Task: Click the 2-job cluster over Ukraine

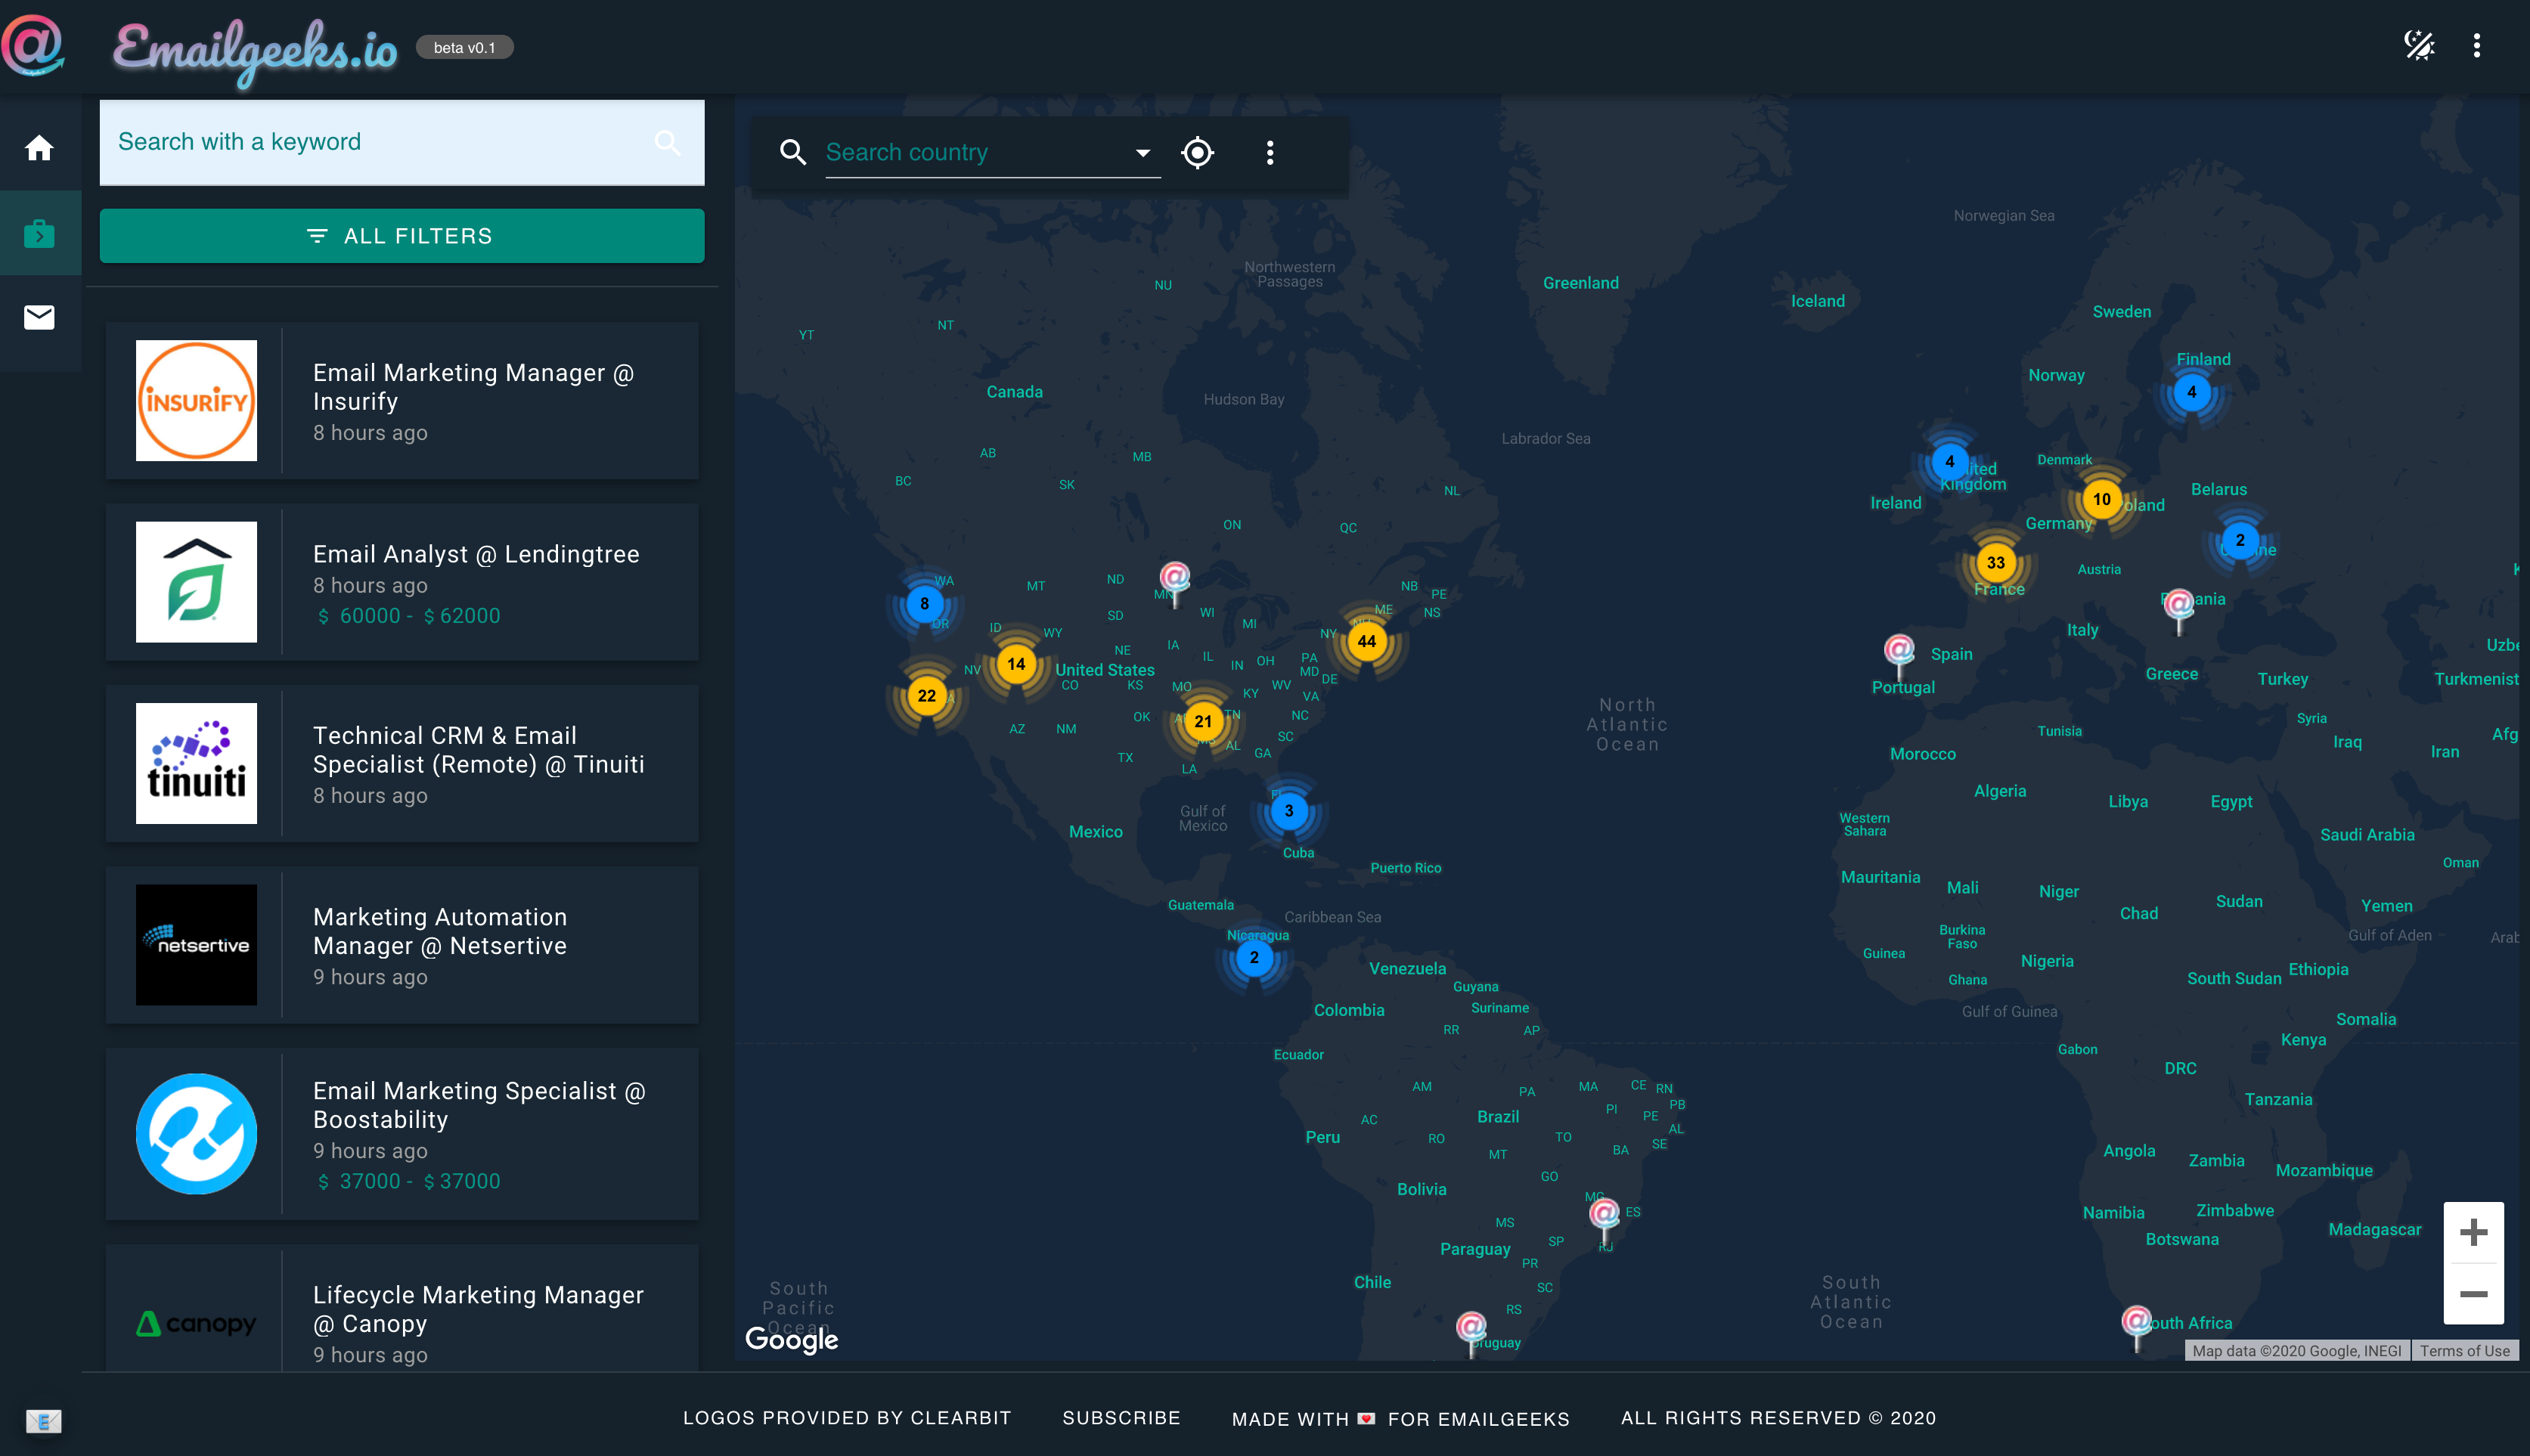Action: [x=2240, y=540]
